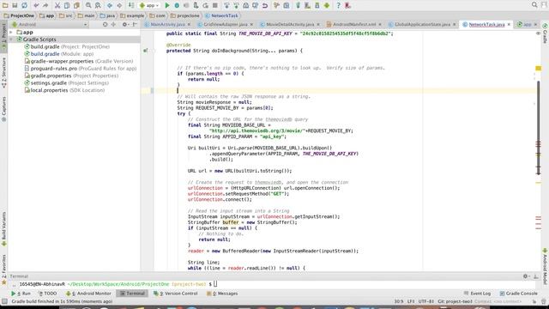The height and width of the screenshot is (309, 549).
Task: Toggle the Terminal tool window button
Action: [x=132, y=294]
